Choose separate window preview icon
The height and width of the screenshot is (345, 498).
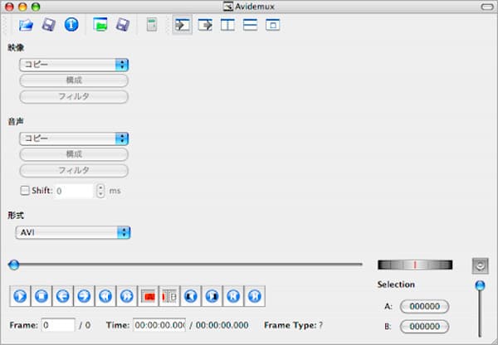(273, 25)
